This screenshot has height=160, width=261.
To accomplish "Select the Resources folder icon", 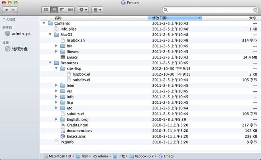I will click(57, 63).
